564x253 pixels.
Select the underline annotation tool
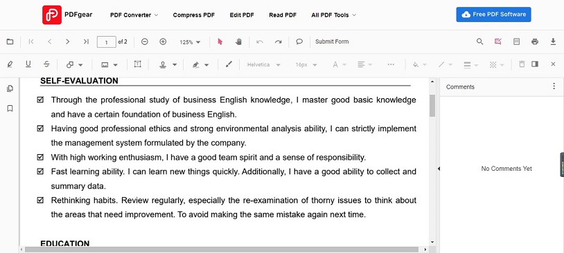point(28,64)
